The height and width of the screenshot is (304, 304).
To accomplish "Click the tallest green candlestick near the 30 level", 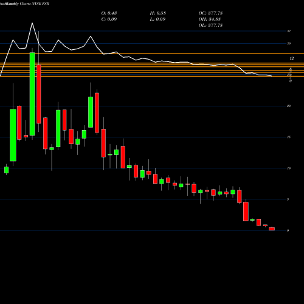I will 32,94.
